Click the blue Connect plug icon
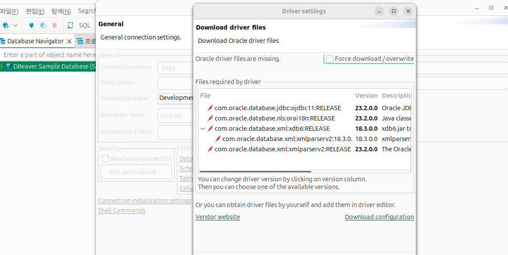The image size is (508, 255). click(x=31, y=25)
